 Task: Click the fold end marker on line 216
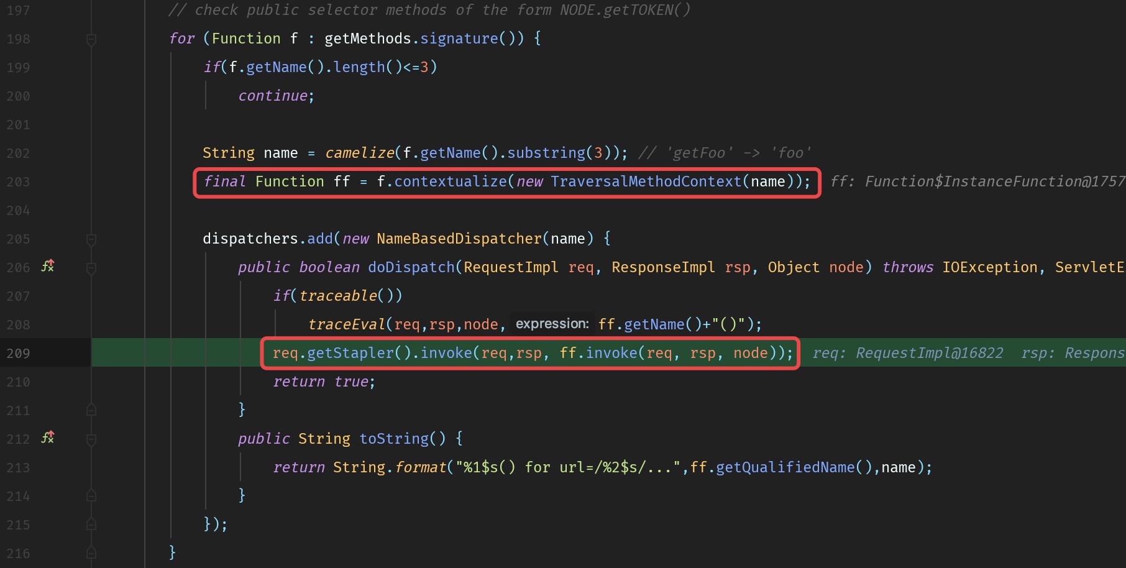91,552
